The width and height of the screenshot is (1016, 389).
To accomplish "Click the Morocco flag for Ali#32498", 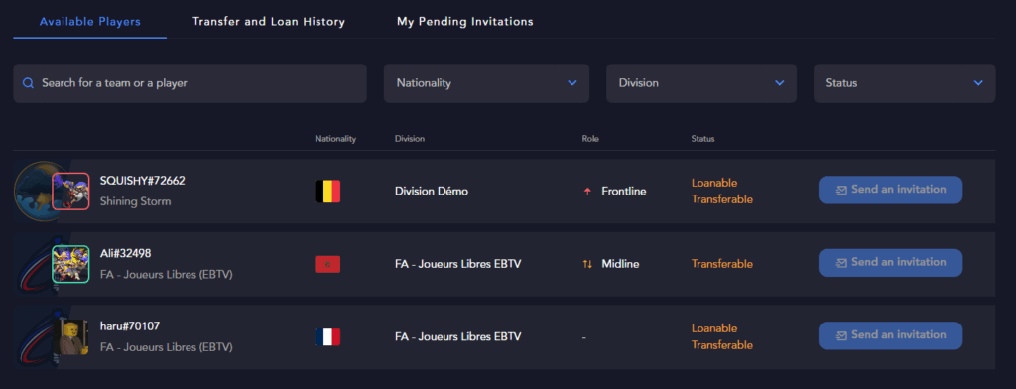I will (327, 265).
